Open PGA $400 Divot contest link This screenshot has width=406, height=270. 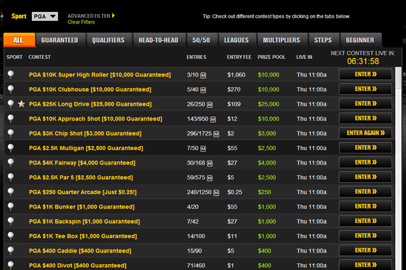[x=77, y=266]
